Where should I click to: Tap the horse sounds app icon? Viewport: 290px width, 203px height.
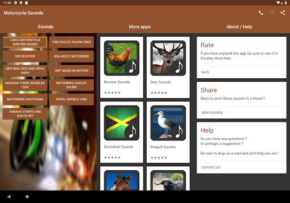[x=122, y=180]
